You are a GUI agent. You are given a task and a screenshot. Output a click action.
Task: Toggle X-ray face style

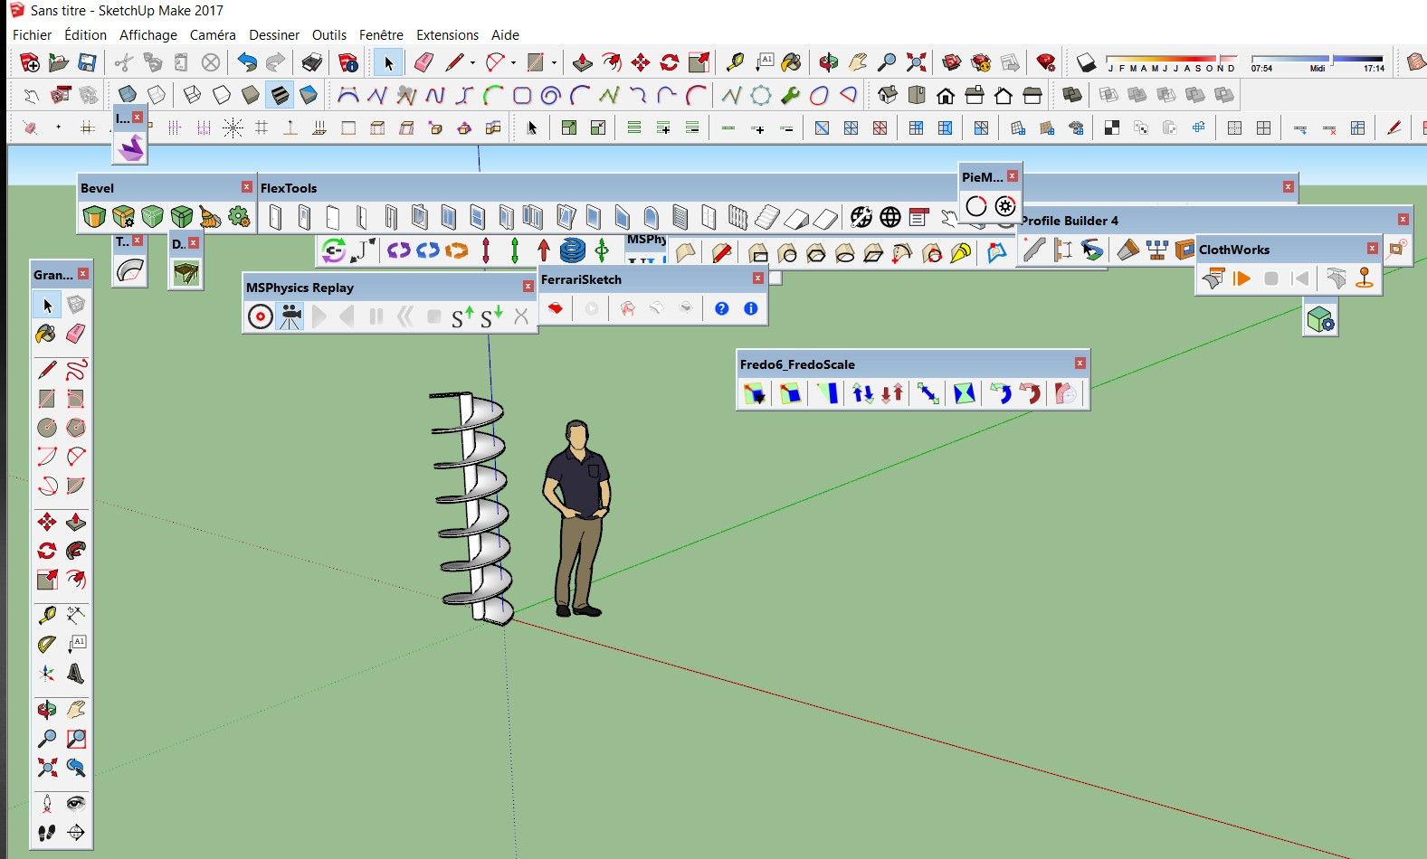coord(128,95)
